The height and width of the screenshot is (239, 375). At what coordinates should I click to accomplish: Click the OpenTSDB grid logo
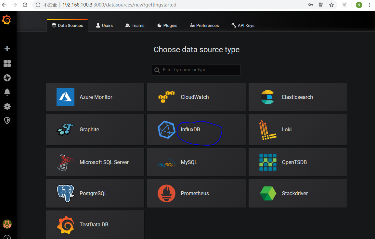pyautogui.click(x=268, y=162)
